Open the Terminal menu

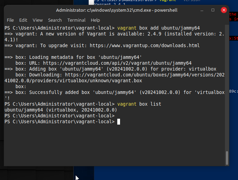pyautogui.click(x=76, y=20)
